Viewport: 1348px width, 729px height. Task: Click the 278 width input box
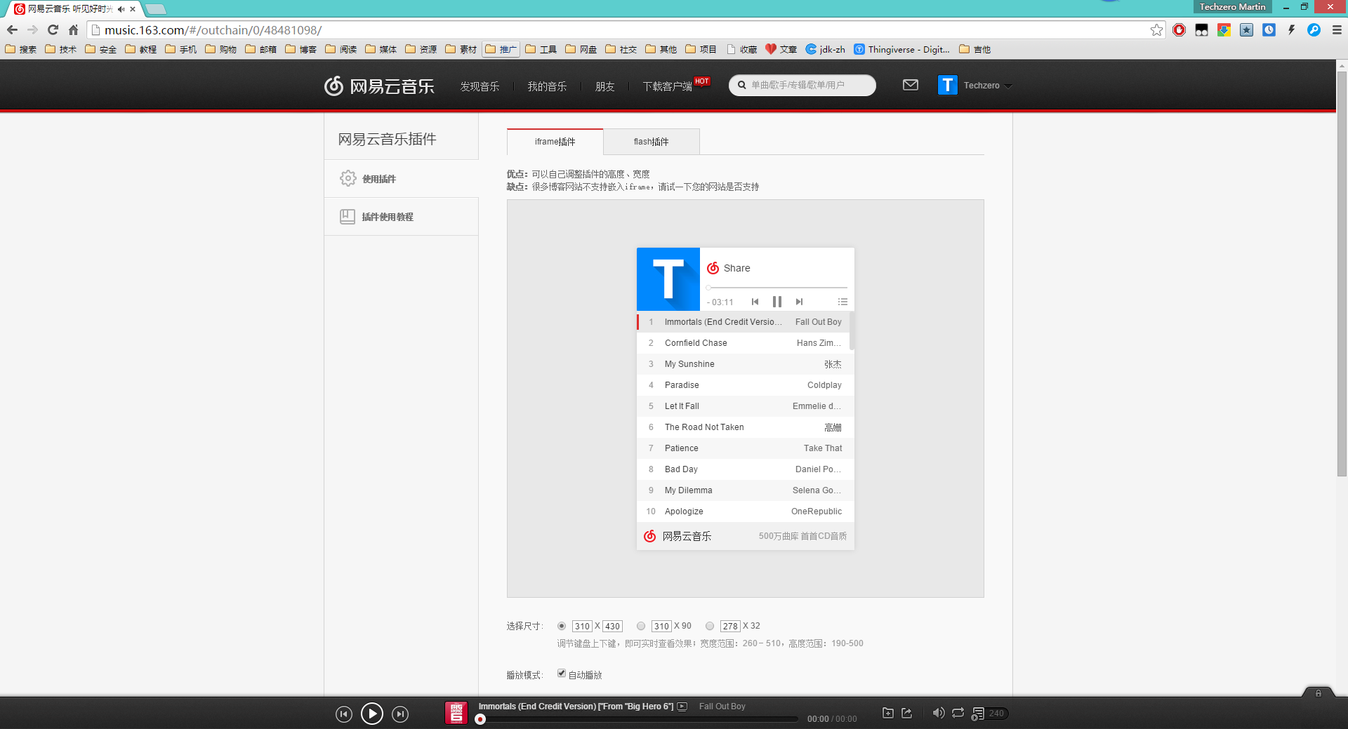(730, 626)
